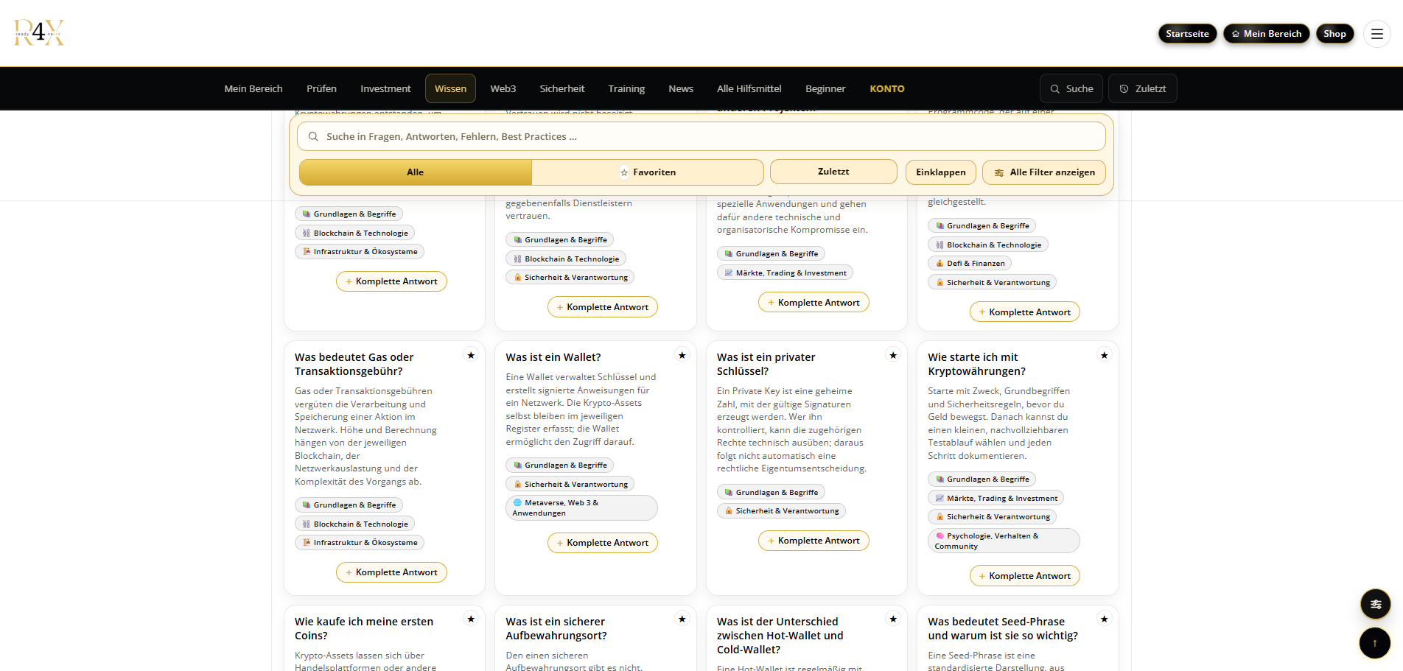Open the Shop button
The height and width of the screenshot is (671, 1403).
pyautogui.click(x=1334, y=34)
